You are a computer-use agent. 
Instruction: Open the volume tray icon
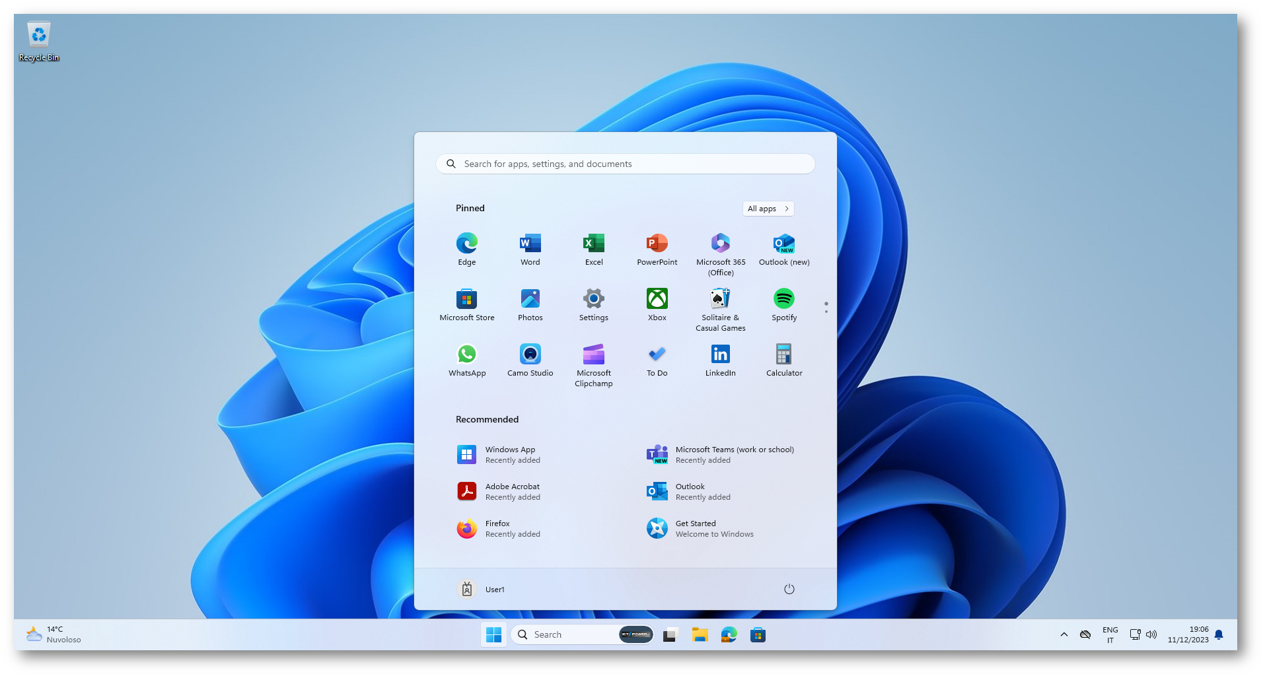(x=1151, y=635)
